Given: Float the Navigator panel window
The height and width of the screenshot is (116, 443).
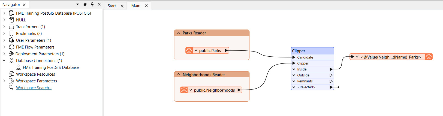Looking at the screenshot, I should 85,4.
